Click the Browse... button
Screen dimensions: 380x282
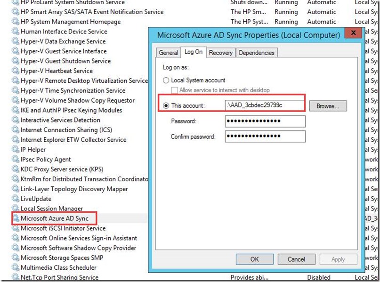coord(328,106)
